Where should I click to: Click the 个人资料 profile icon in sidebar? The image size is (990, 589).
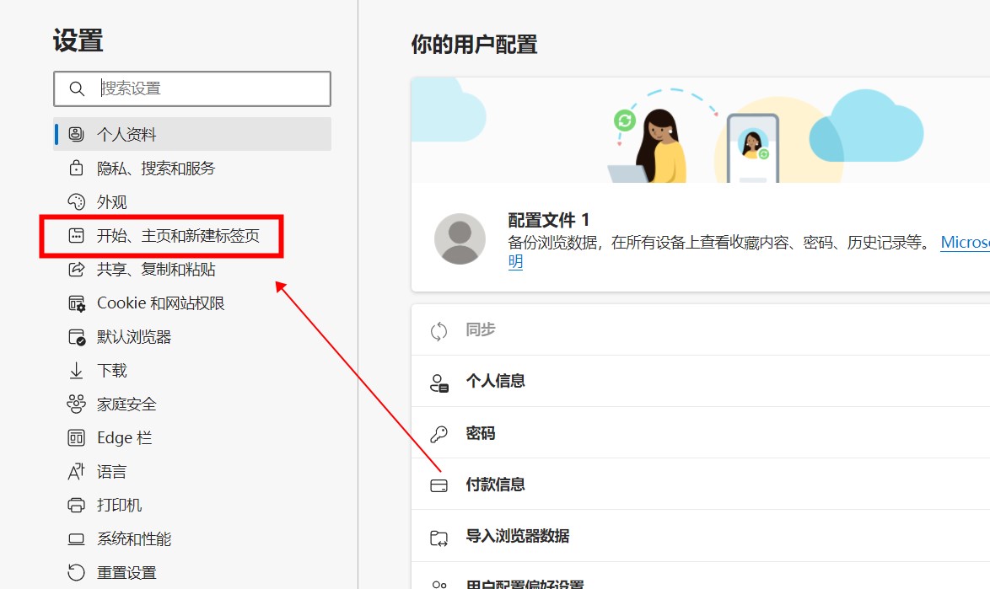point(77,135)
